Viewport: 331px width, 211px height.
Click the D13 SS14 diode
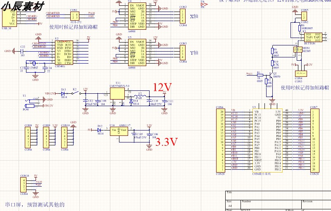click(63, 93)
